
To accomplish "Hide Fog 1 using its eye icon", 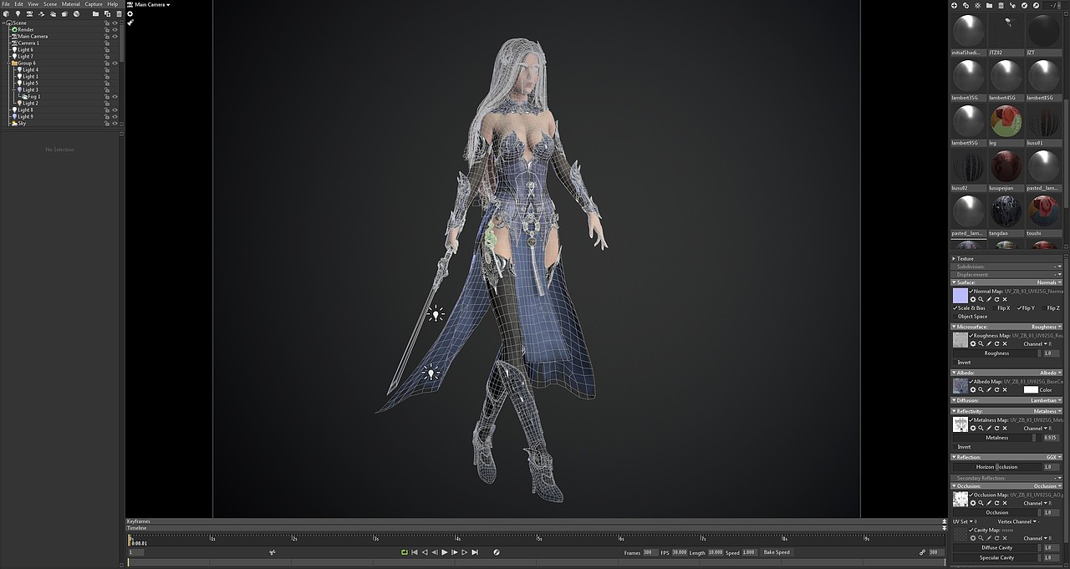I will (115, 96).
